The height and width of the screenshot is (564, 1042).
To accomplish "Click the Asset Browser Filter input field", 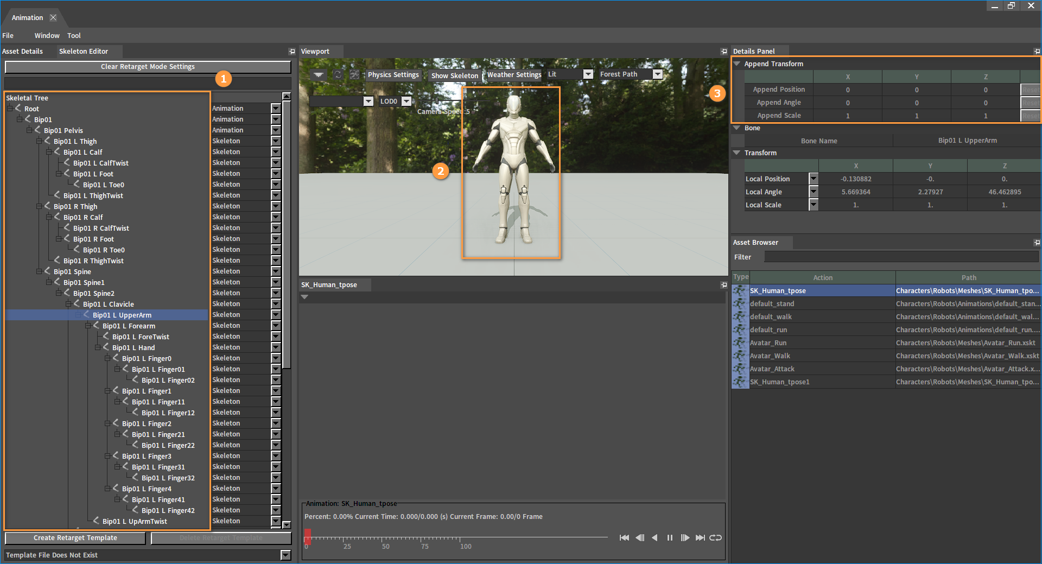I will click(901, 257).
